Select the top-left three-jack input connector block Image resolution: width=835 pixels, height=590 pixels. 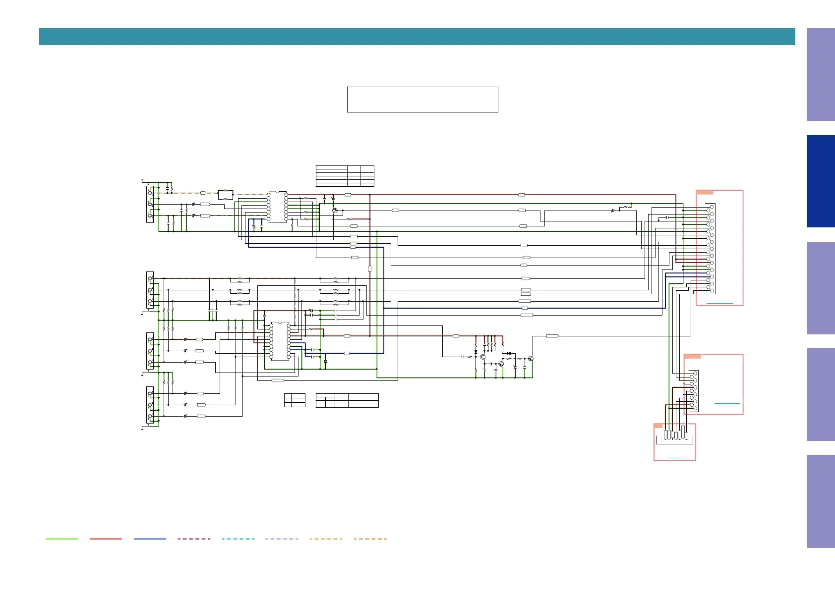tap(150, 205)
